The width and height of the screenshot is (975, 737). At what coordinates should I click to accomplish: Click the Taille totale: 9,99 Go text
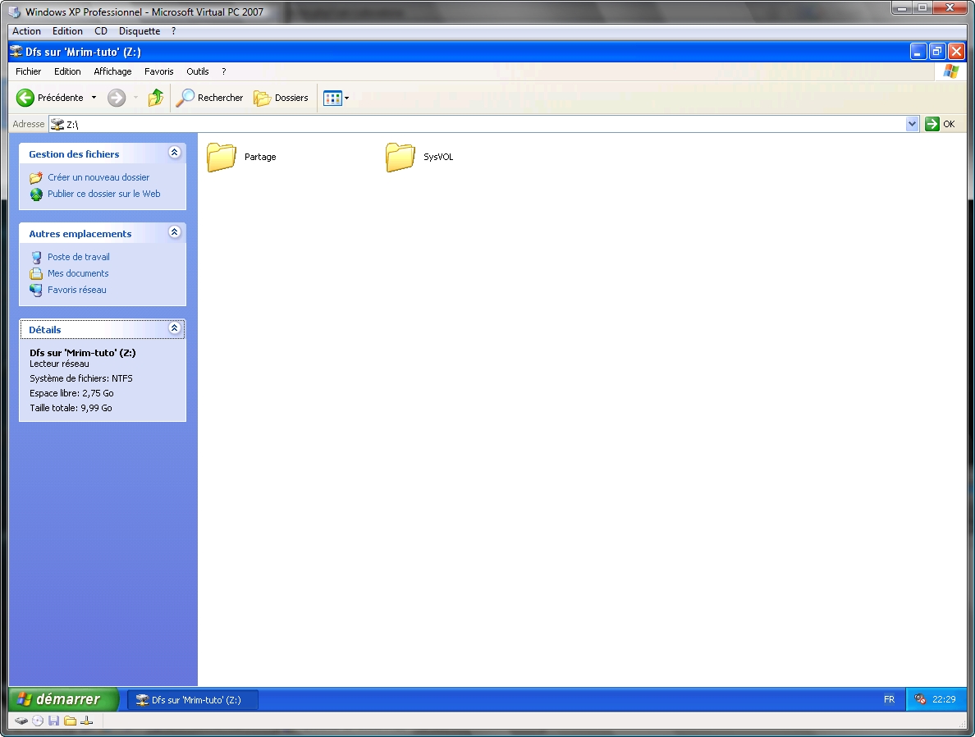tap(71, 408)
